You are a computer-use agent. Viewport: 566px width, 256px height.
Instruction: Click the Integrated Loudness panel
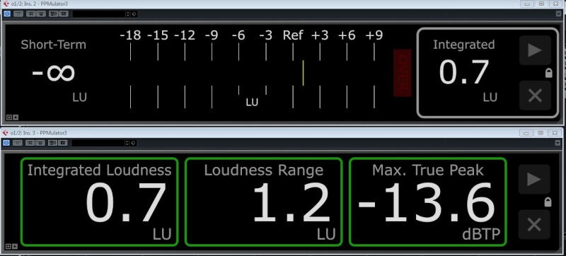click(x=99, y=202)
